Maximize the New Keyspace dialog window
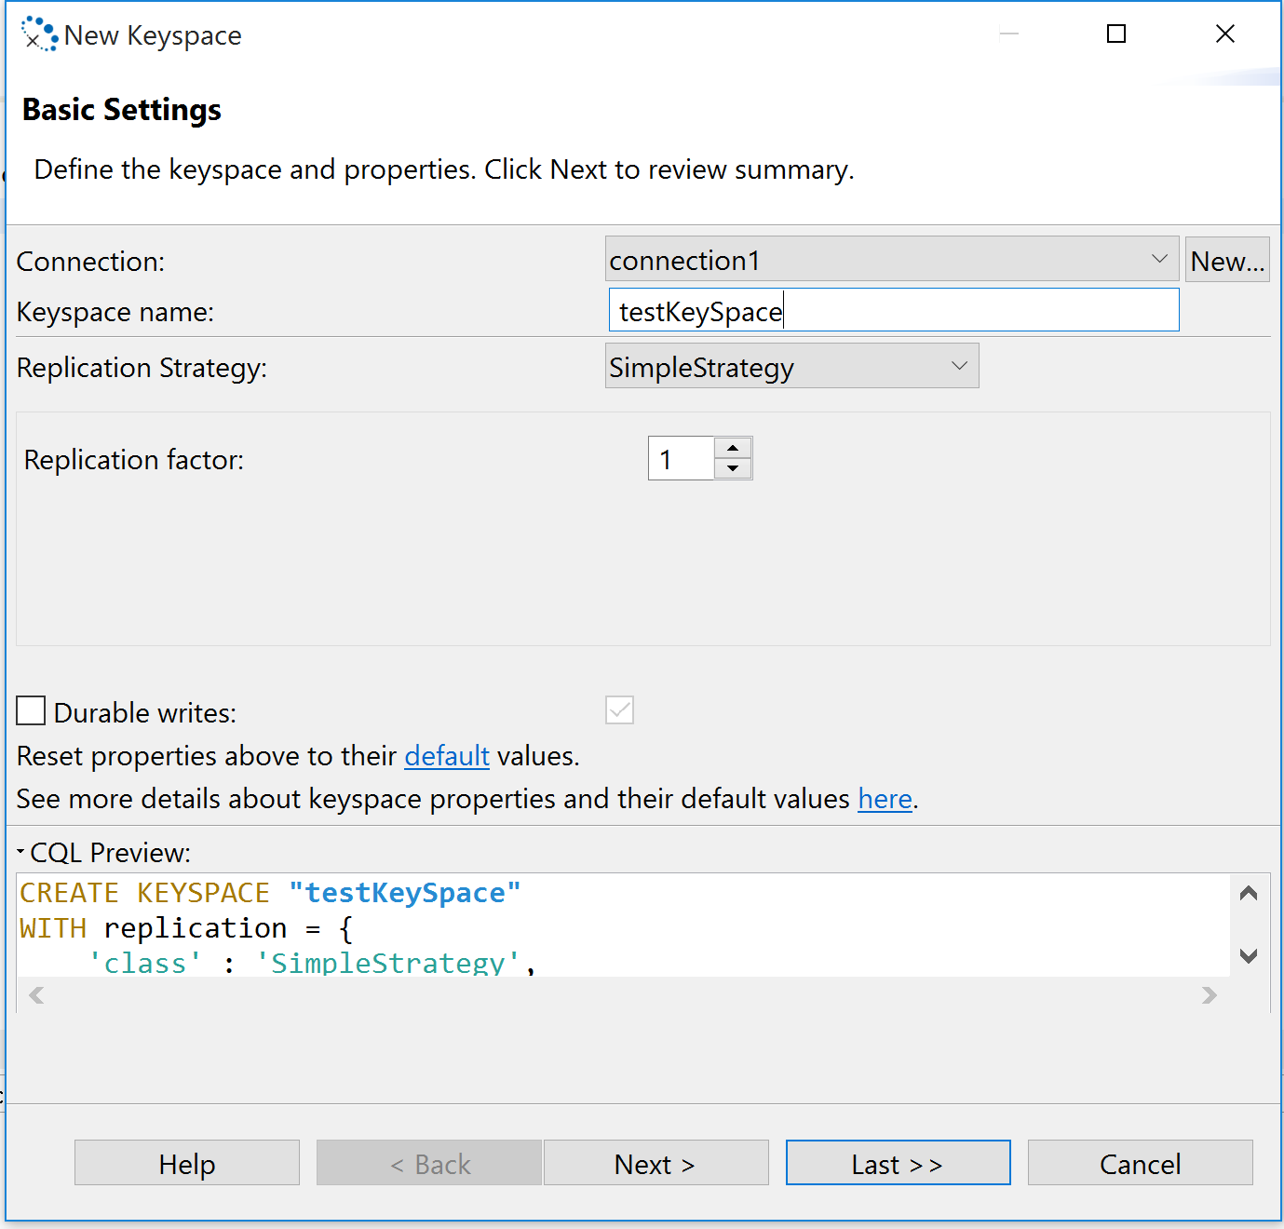The image size is (1284, 1229). 1116,34
